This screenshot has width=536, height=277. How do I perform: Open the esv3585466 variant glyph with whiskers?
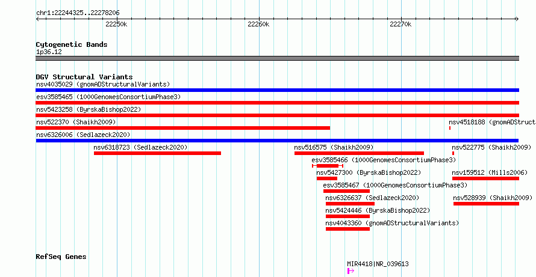click(x=328, y=166)
